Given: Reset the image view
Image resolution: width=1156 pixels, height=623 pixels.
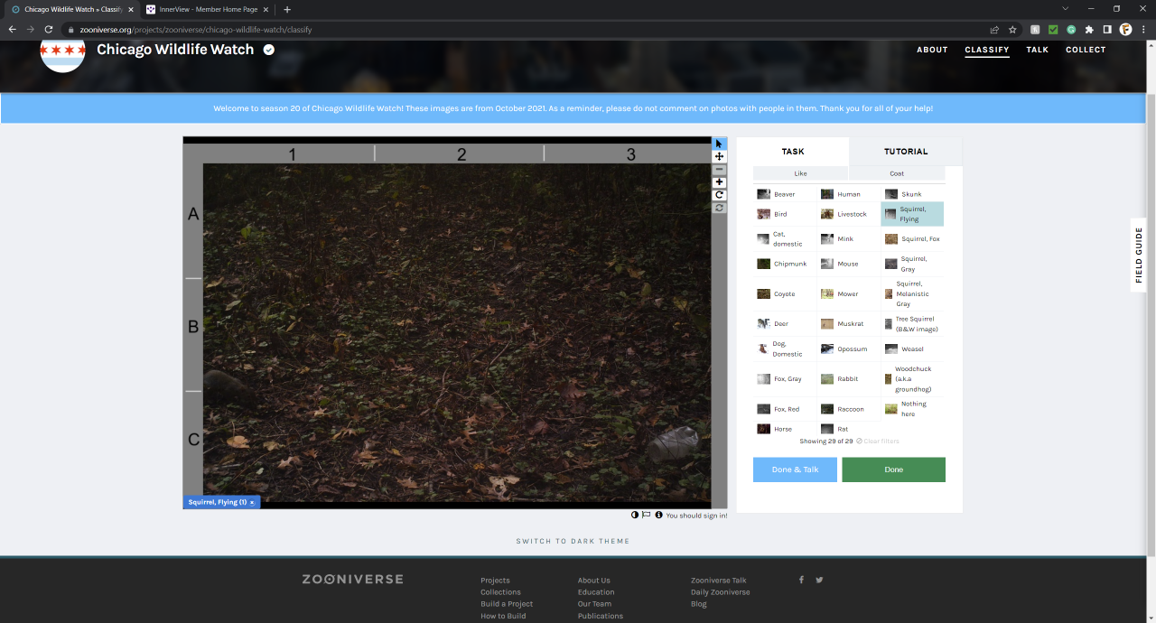Looking at the screenshot, I should click(720, 208).
